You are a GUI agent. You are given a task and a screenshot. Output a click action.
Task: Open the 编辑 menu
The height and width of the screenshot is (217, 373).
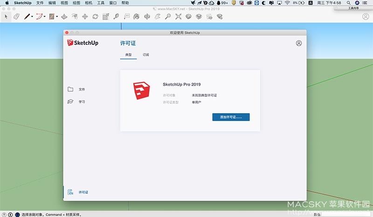[x=52, y=3]
